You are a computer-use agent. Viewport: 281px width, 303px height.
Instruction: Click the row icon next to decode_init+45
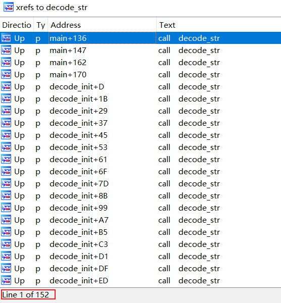pyautogui.click(x=6, y=135)
